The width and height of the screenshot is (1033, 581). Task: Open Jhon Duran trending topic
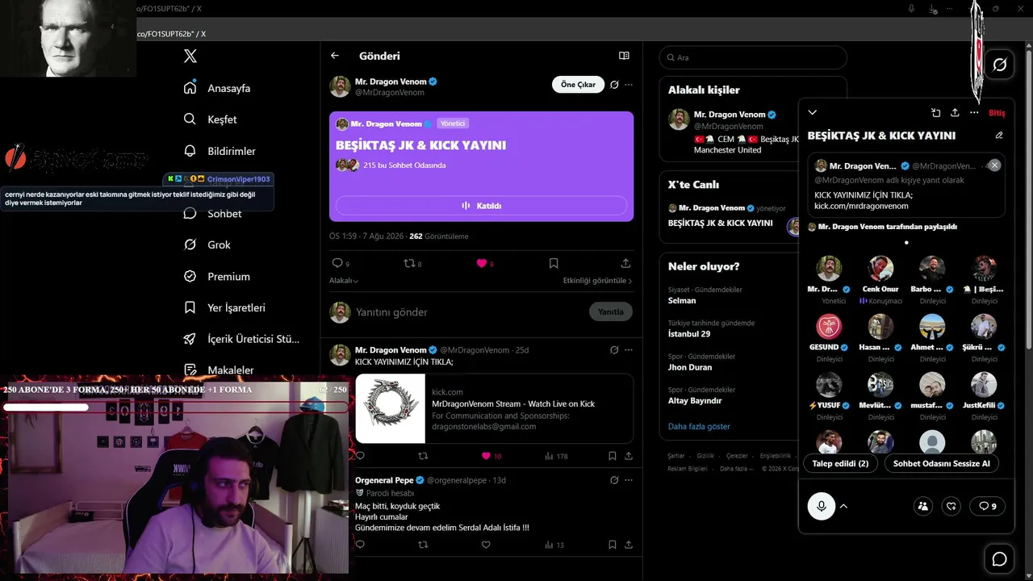691,367
